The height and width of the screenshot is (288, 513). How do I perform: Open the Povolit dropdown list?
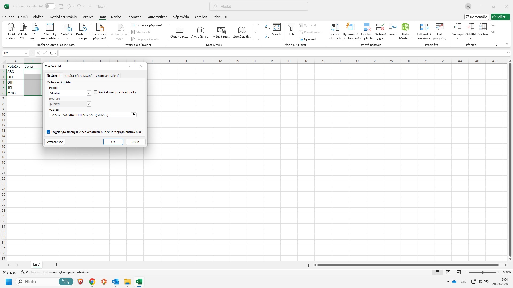click(89, 93)
